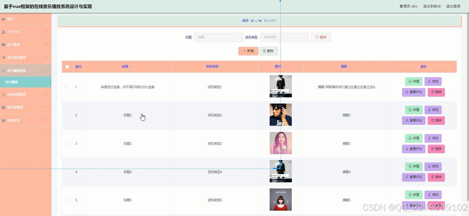This screenshot has width=469, height=216.
Task: Focus the 资讯类型 search input field
Action: pos(284,37)
